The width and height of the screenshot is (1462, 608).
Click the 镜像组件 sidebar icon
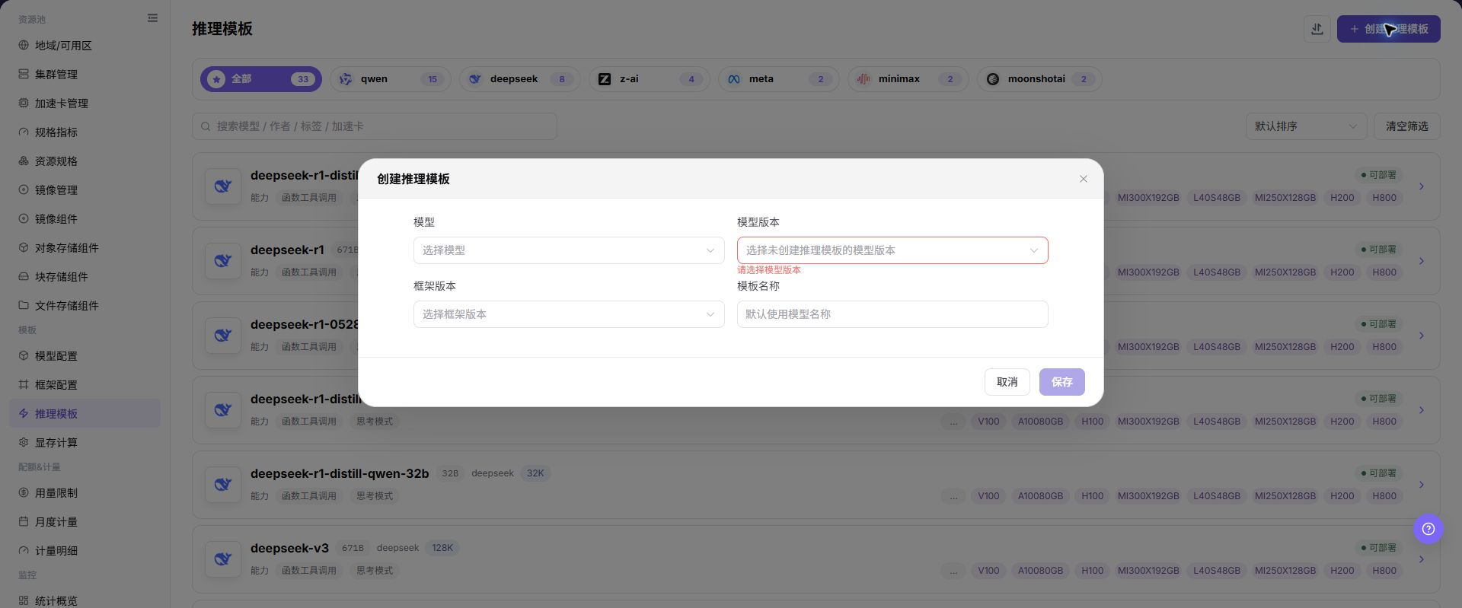[24, 219]
